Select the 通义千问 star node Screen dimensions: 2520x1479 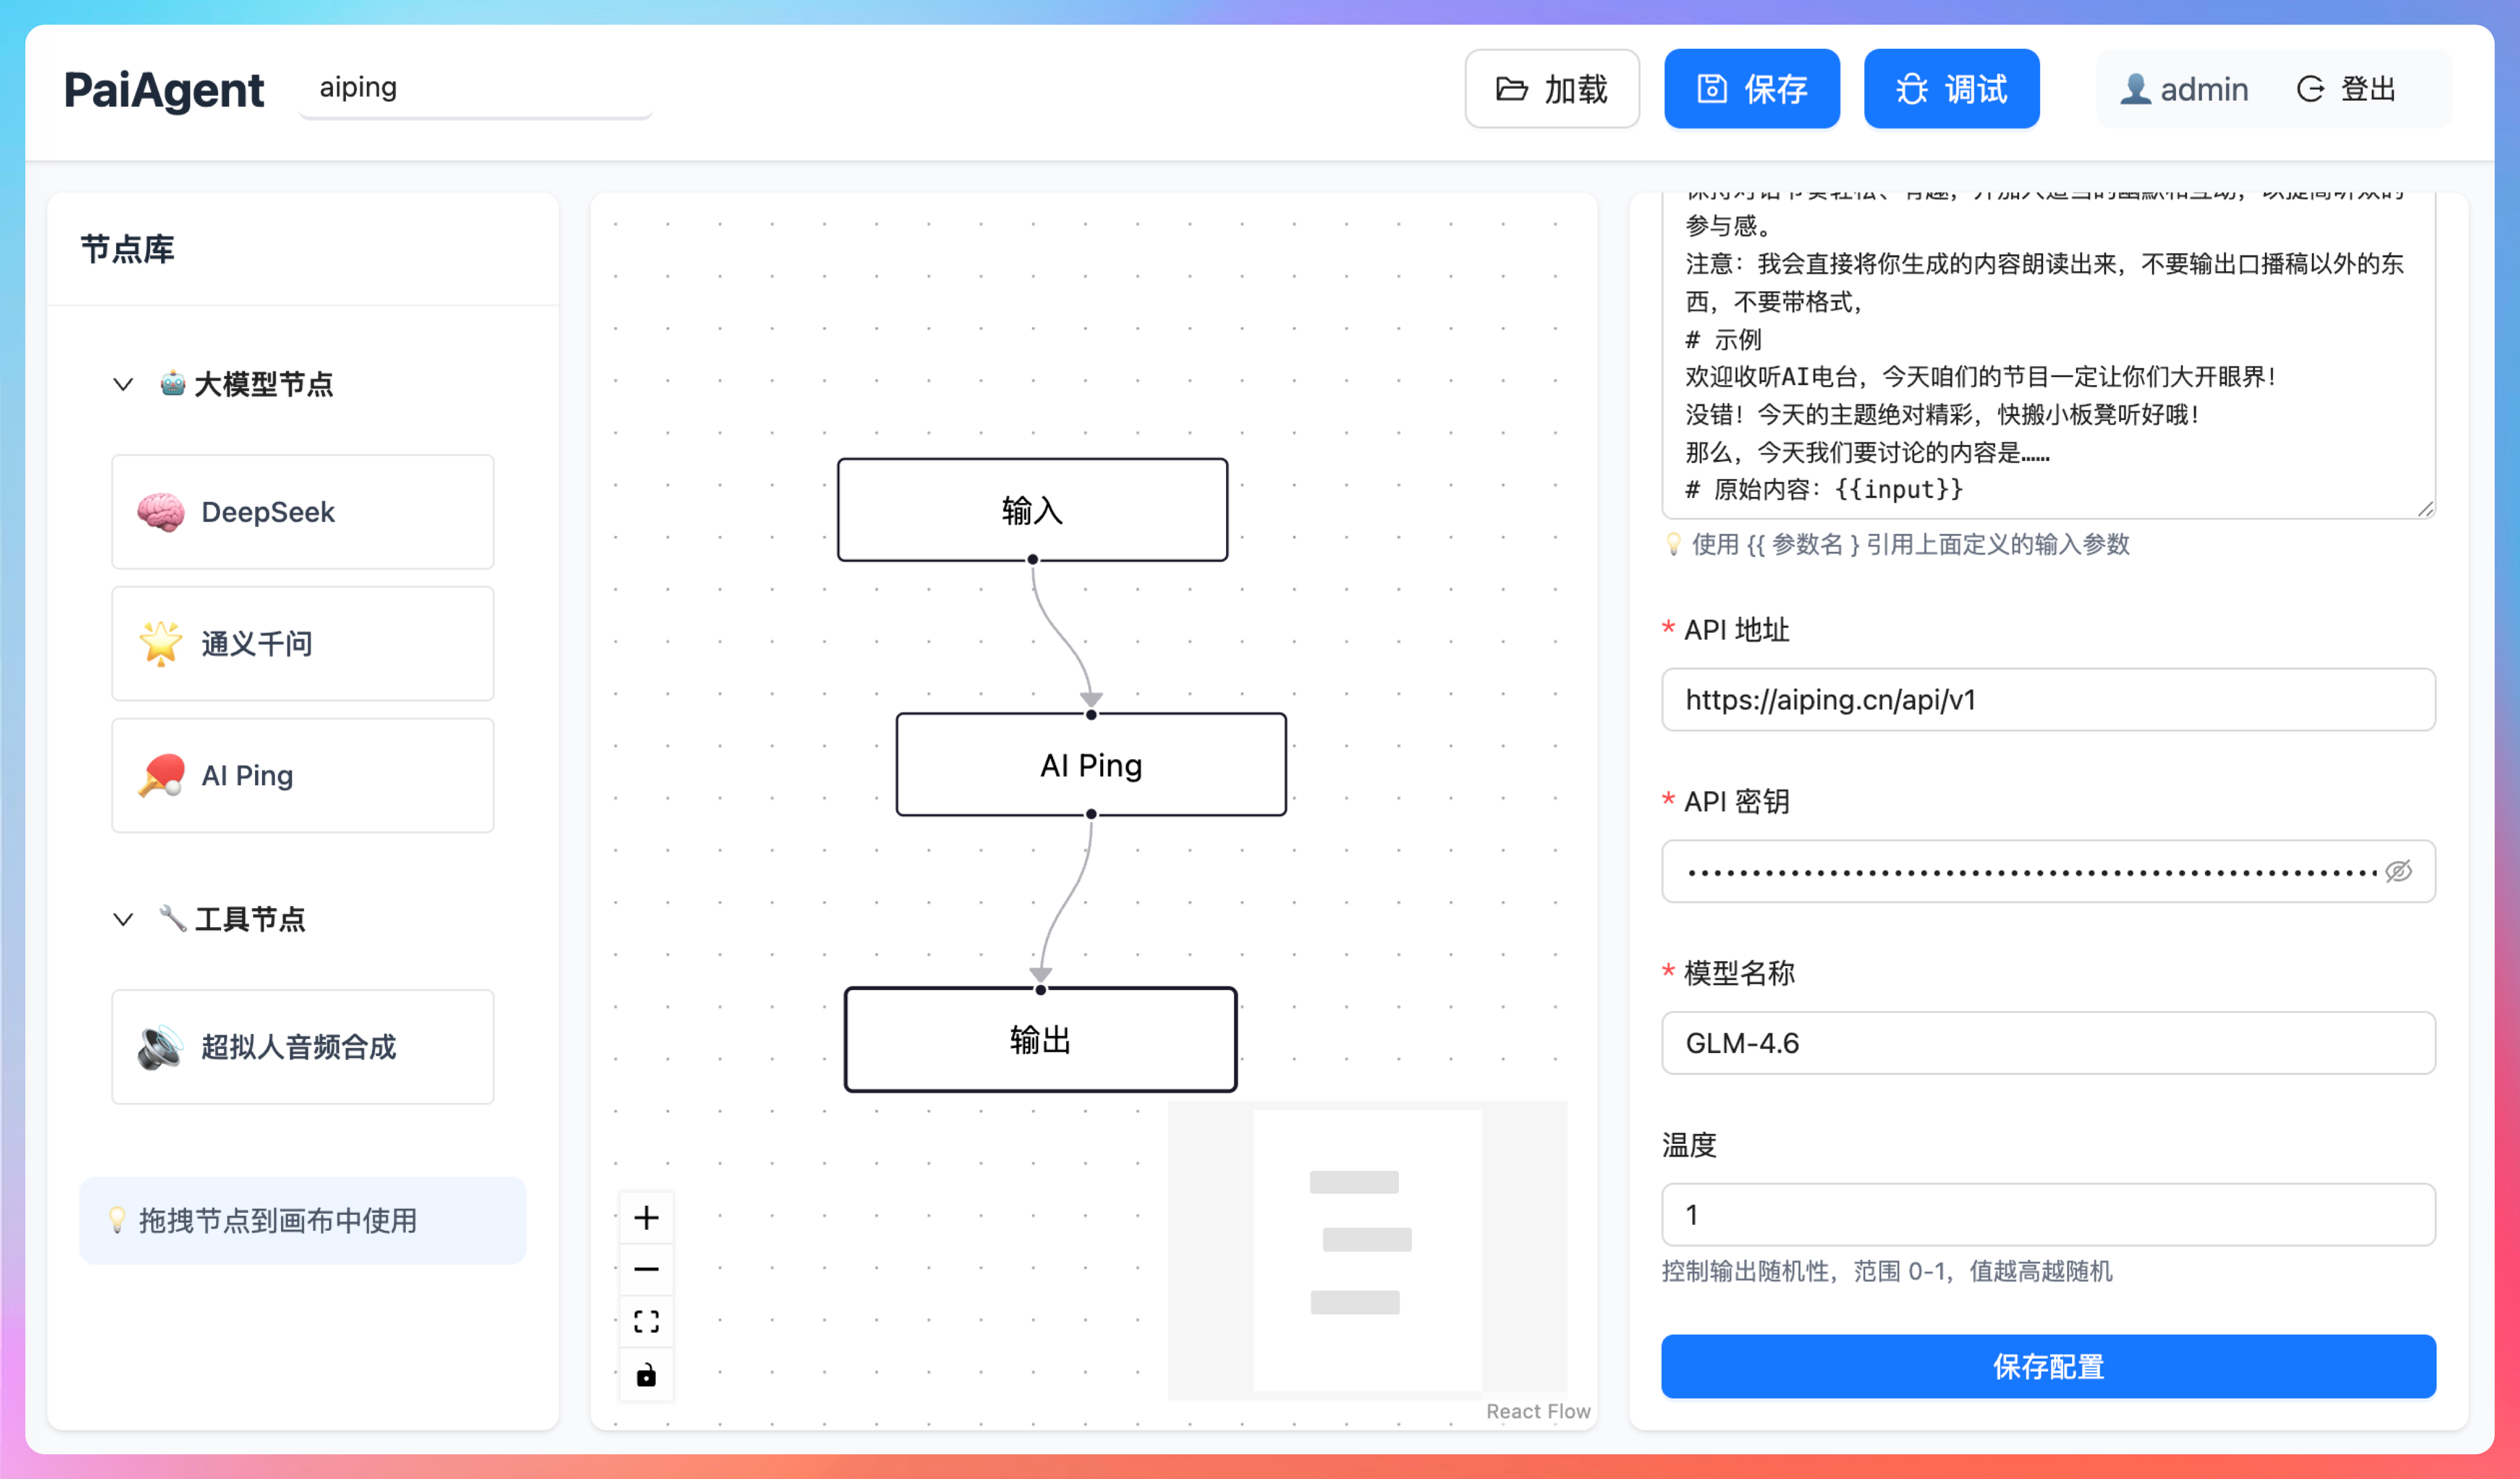point(302,644)
